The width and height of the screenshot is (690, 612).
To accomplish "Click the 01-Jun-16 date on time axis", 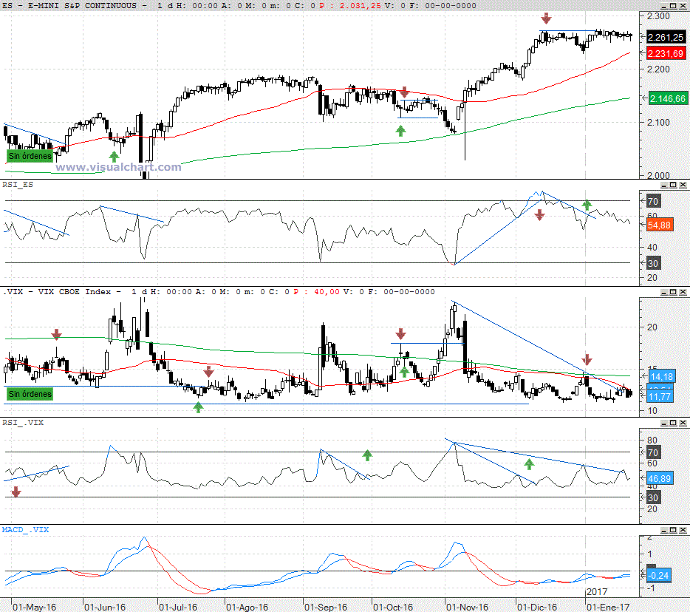I will pyautogui.click(x=105, y=607).
